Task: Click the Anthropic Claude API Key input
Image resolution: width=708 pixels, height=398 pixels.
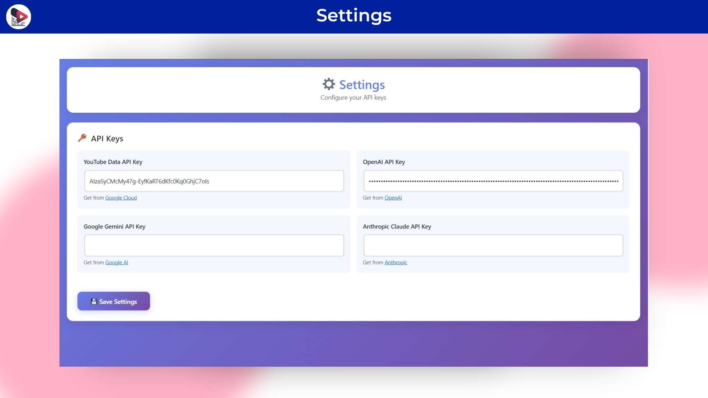Action: pos(493,245)
